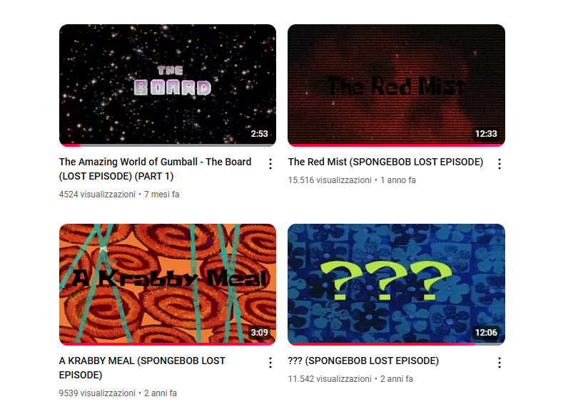The width and height of the screenshot is (588, 414).
Task: Open three-dot menu for A Krabby Meal
Action: [x=270, y=363]
